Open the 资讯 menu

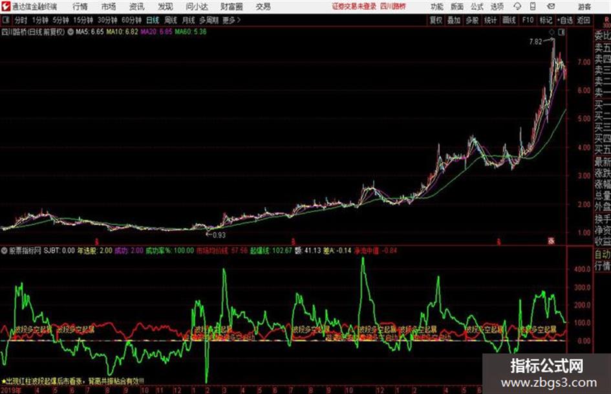(x=137, y=6)
